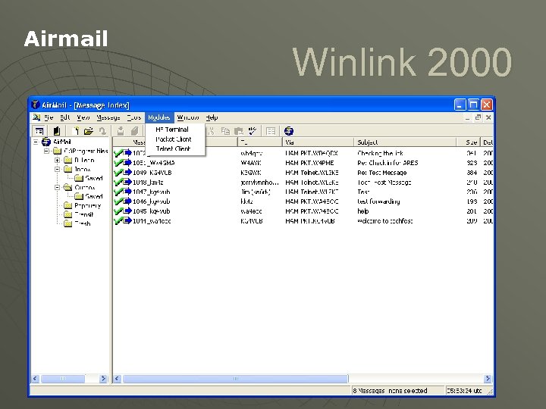This screenshot has height=409, width=546.
Task: Open the Help menu
Action: pos(212,117)
